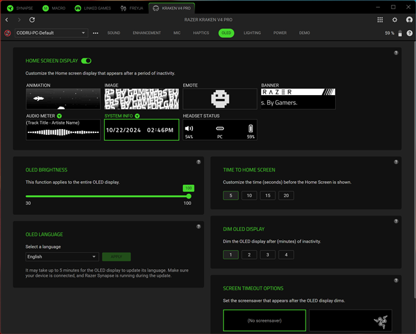Viewport: 416px width, 334px height.
Task: Switch to the LIGHTING section
Action: pyautogui.click(x=252, y=33)
